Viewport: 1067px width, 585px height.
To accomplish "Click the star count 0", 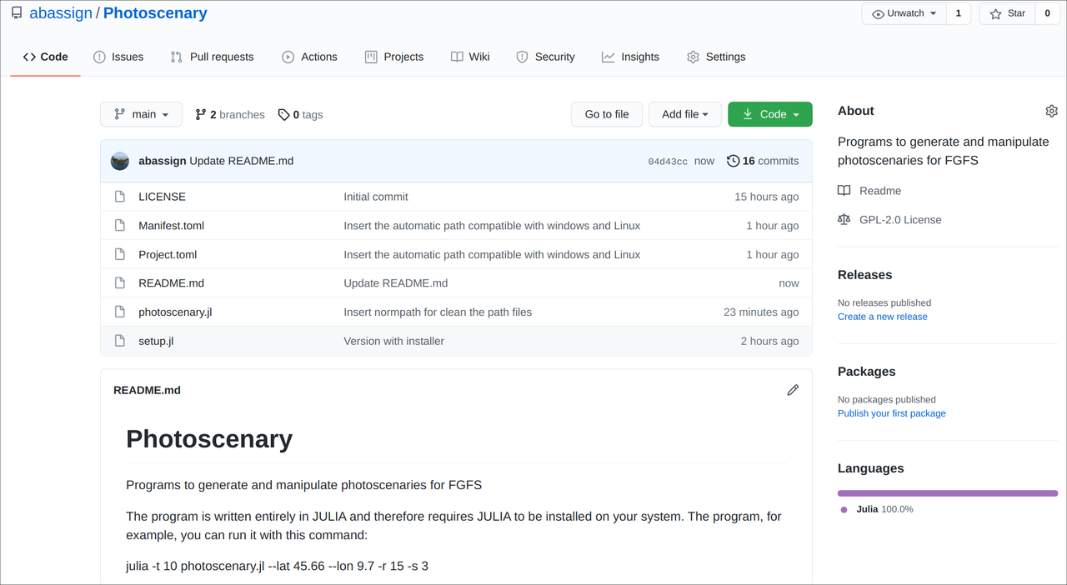I will [1048, 13].
